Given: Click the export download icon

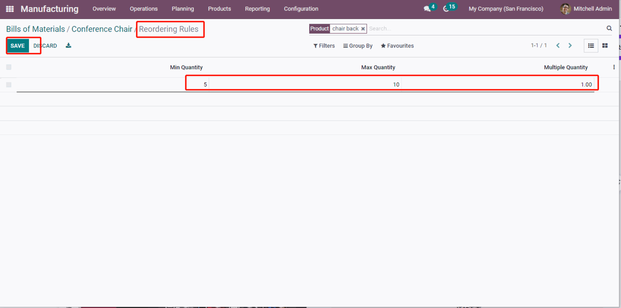Looking at the screenshot, I should [x=68, y=46].
